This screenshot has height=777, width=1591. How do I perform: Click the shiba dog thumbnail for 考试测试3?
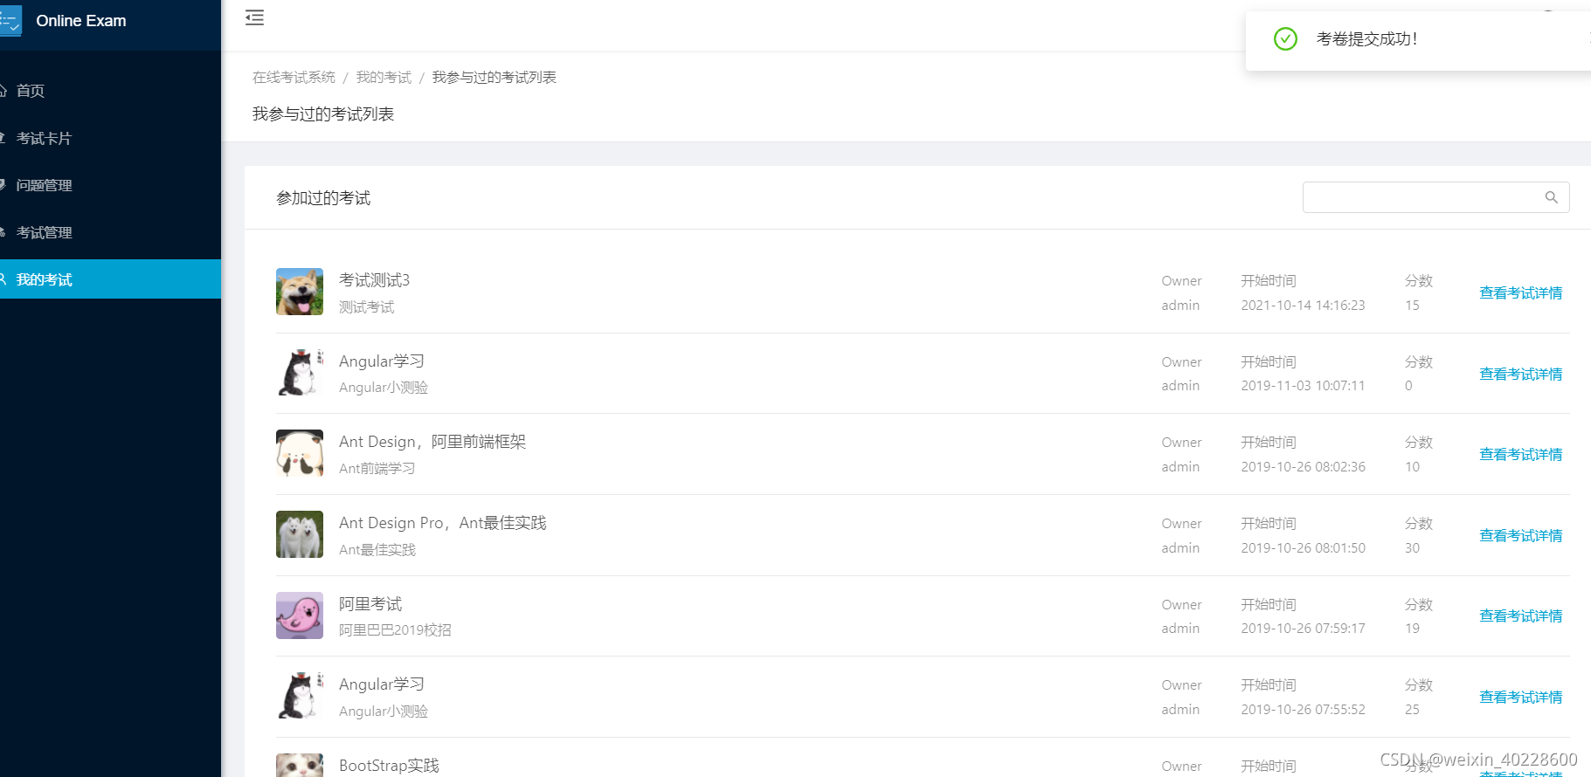pos(300,292)
